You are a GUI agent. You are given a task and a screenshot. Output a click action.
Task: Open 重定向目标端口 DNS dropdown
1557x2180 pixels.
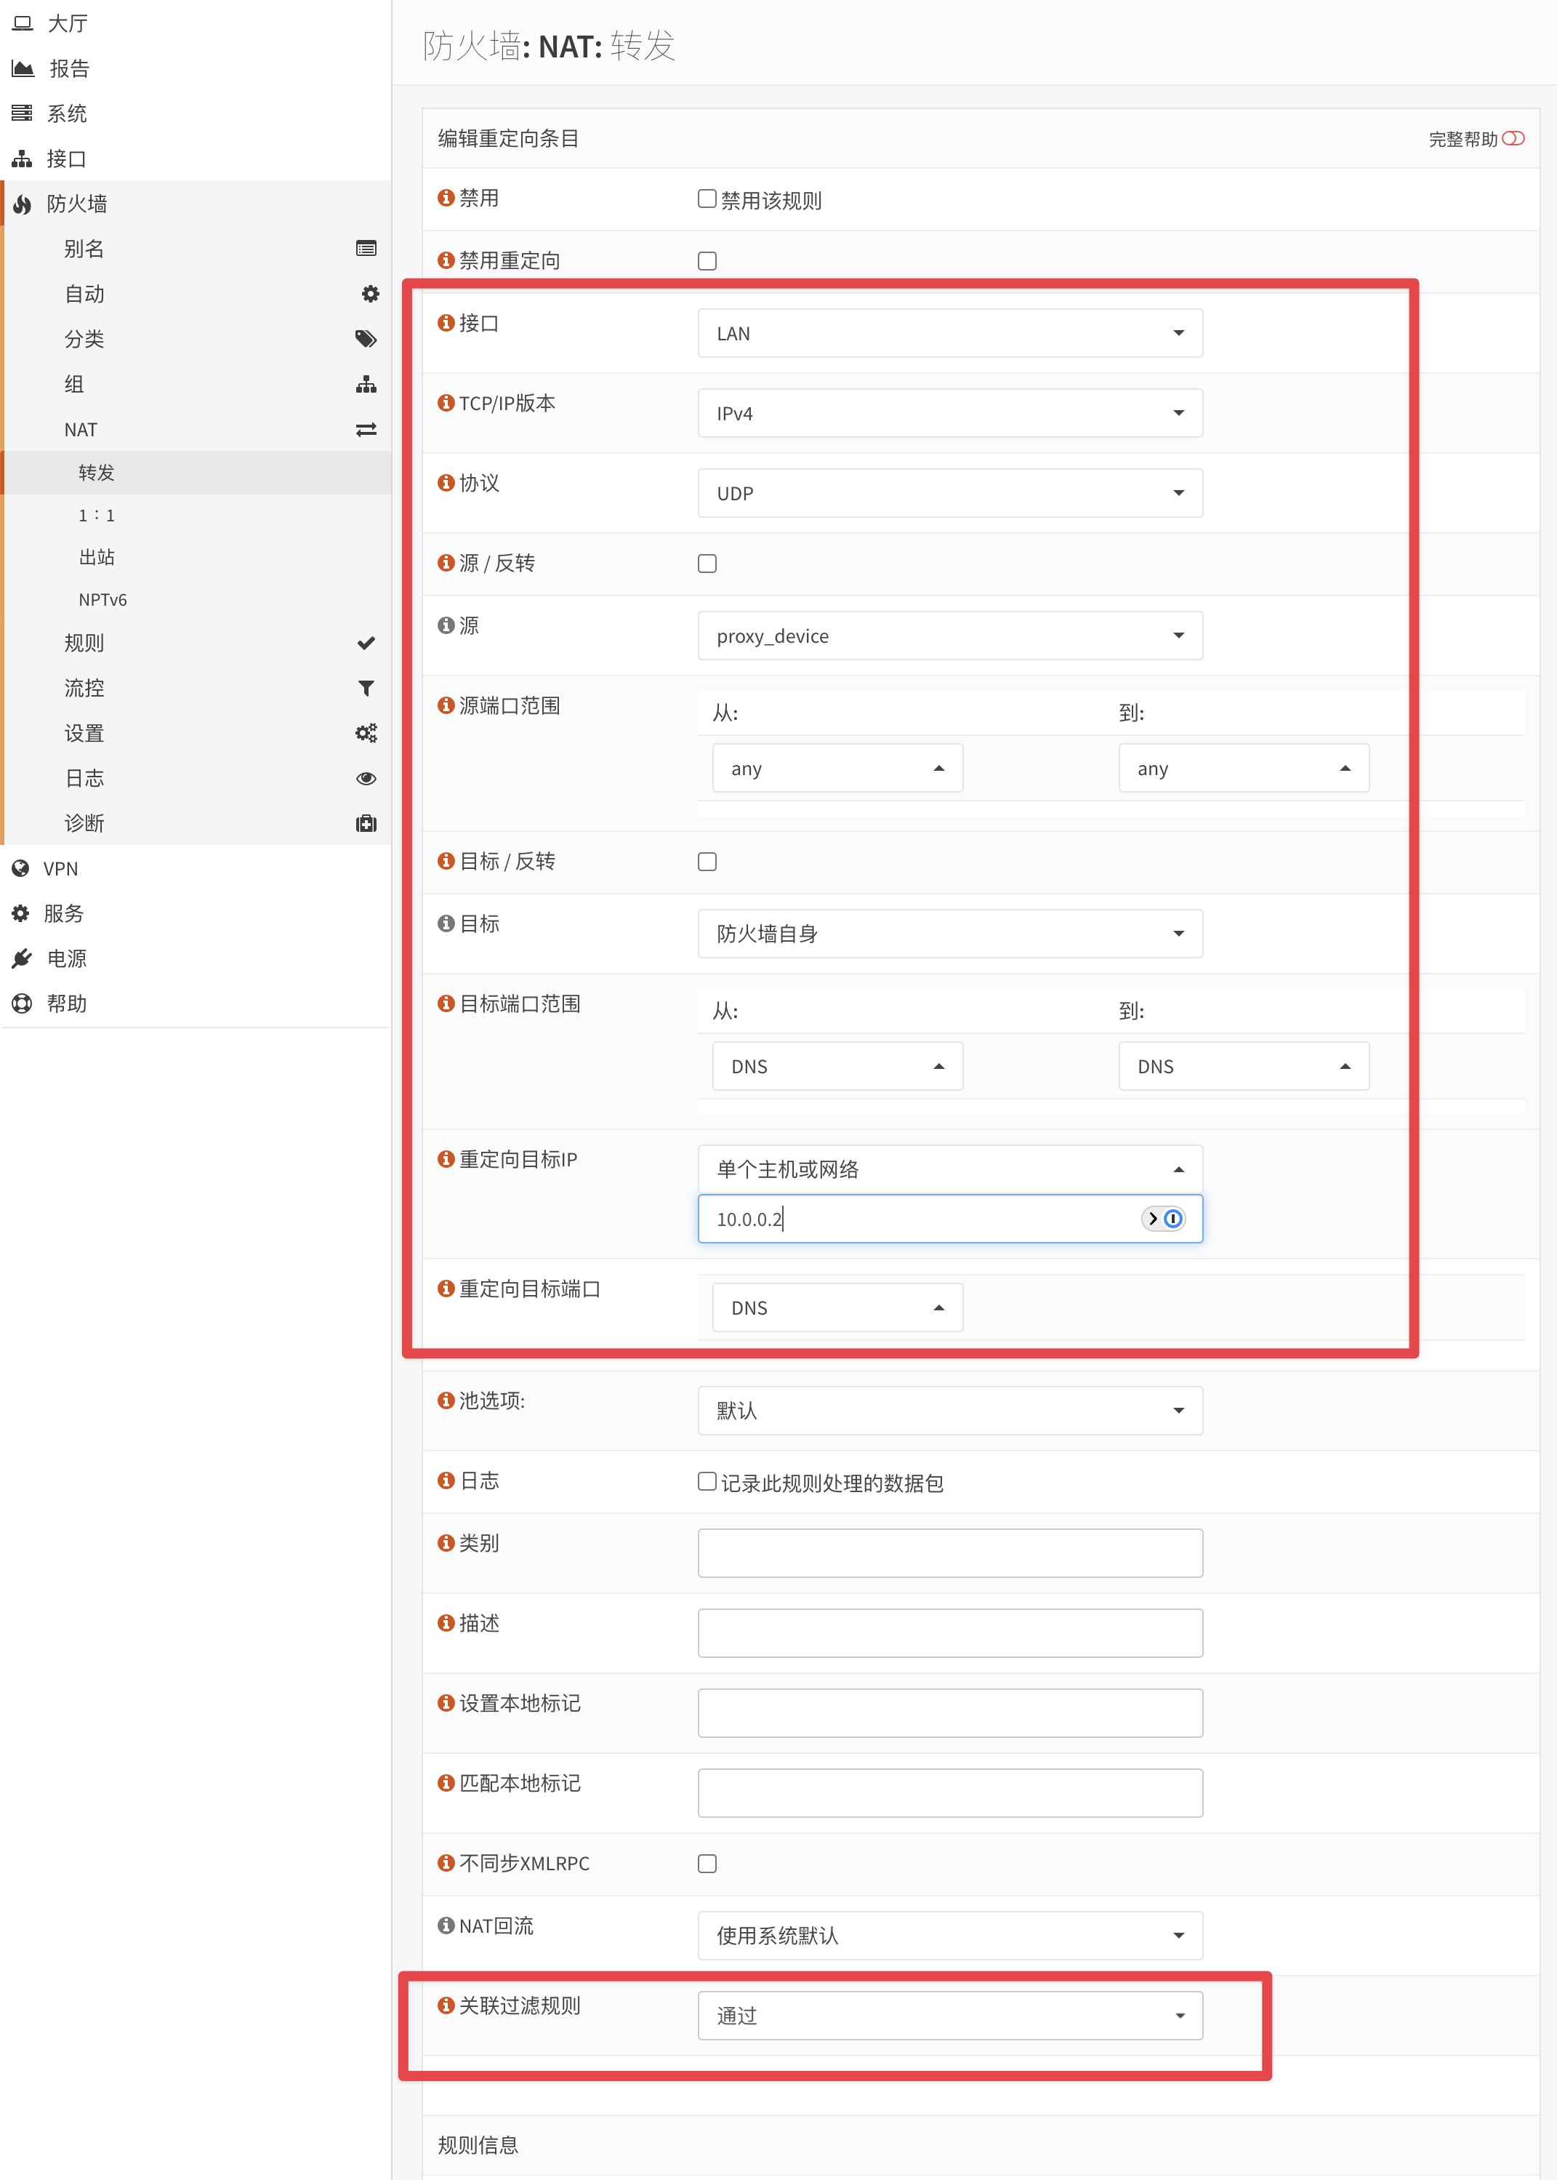point(837,1307)
